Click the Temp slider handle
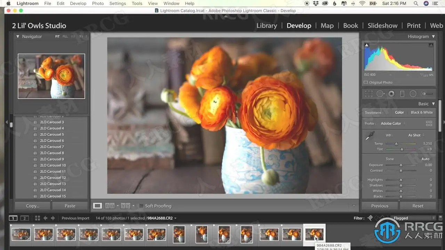The height and width of the screenshot is (250, 445). click(396, 144)
